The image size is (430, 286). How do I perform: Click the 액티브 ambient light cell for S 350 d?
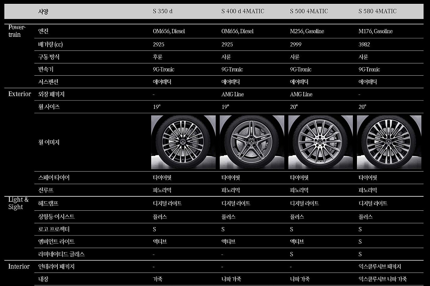tap(160, 241)
